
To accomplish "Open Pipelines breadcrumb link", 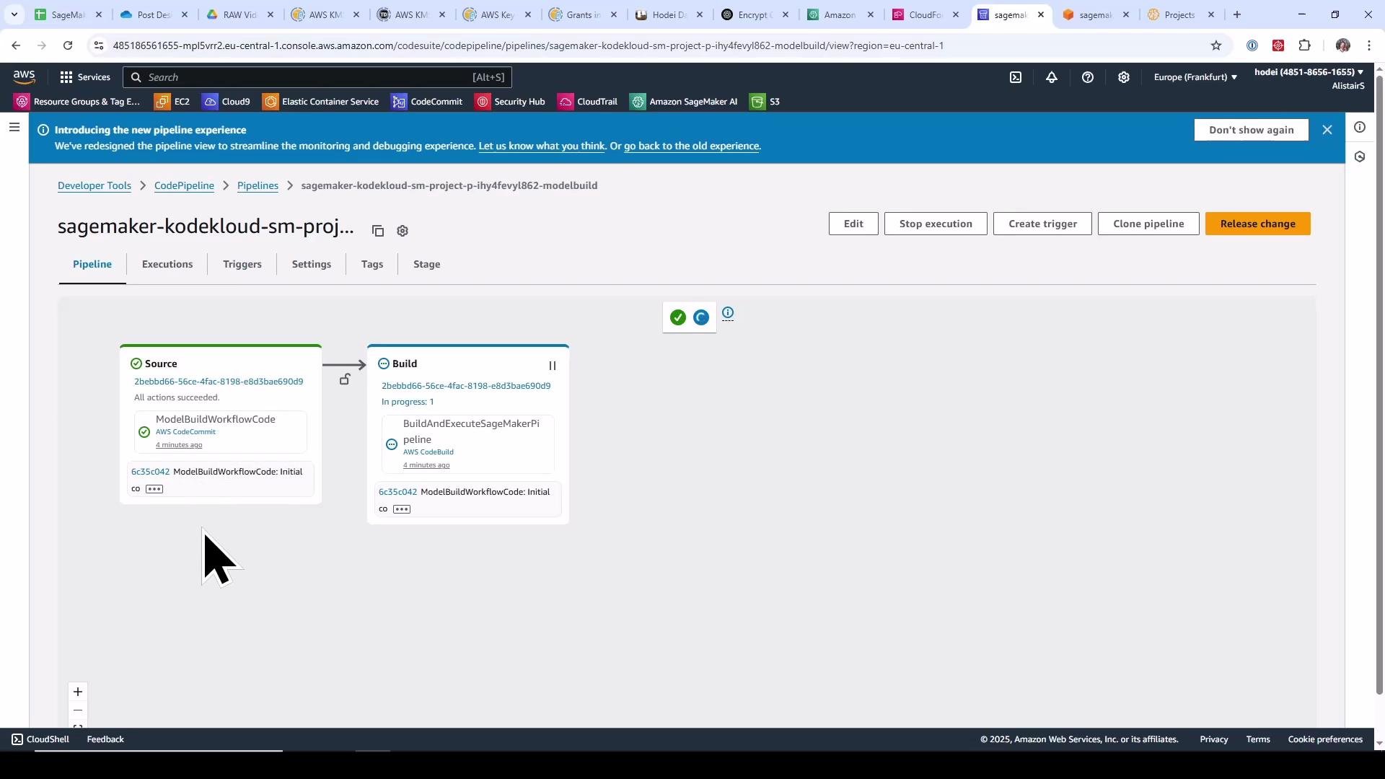I will tap(258, 185).
